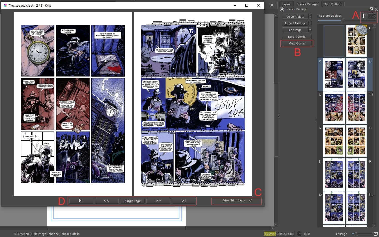The width and height of the screenshot is (379, 237).
Task: Expand the Add Page dropdown arrow
Action: pyautogui.click(x=310, y=30)
